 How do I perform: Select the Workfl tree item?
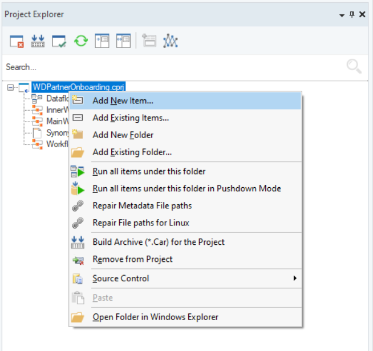[x=58, y=144]
